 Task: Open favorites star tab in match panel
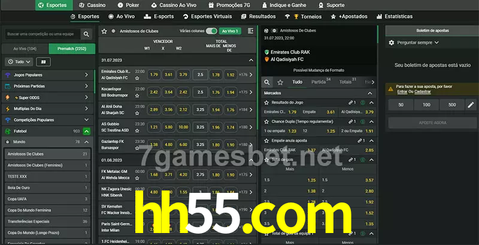(280, 82)
